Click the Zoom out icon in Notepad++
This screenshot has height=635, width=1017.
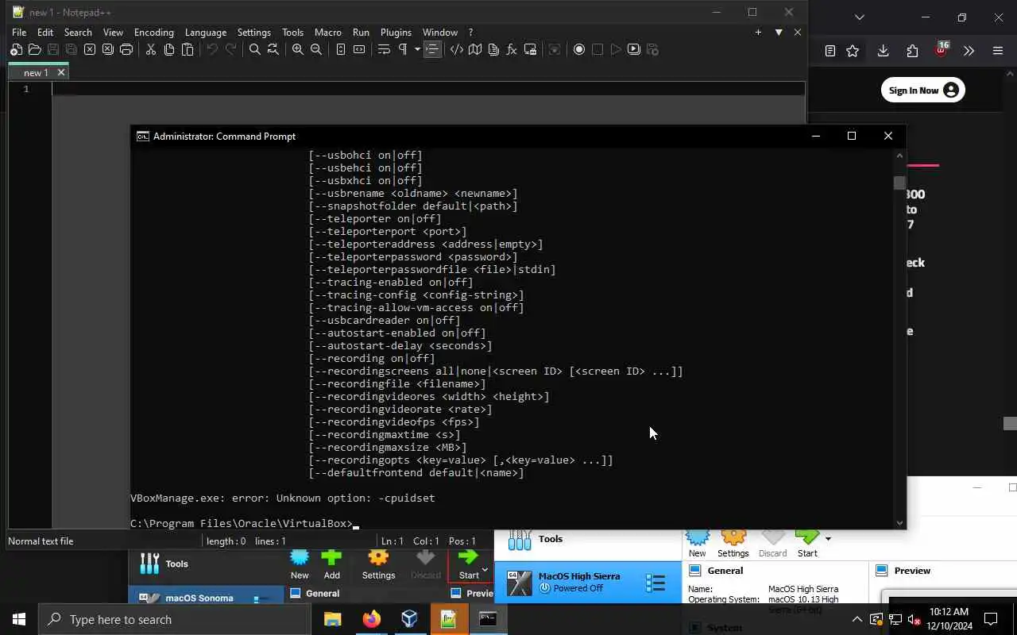(316, 49)
